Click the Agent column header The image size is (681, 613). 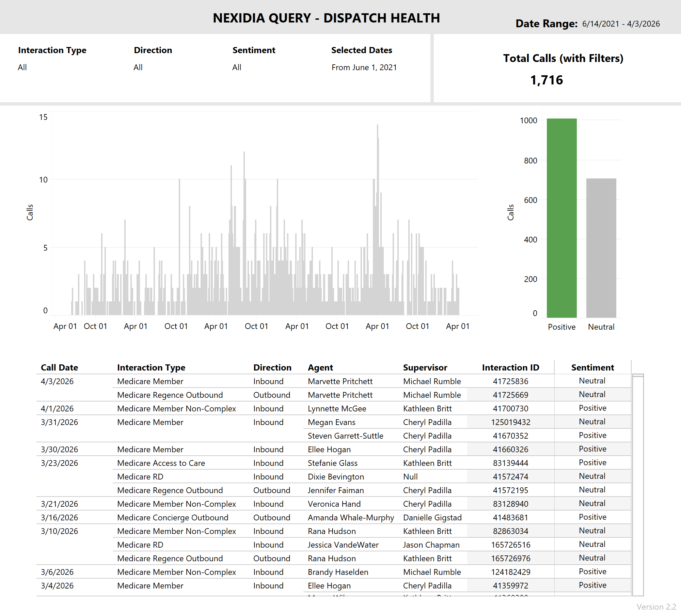pyautogui.click(x=320, y=367)
